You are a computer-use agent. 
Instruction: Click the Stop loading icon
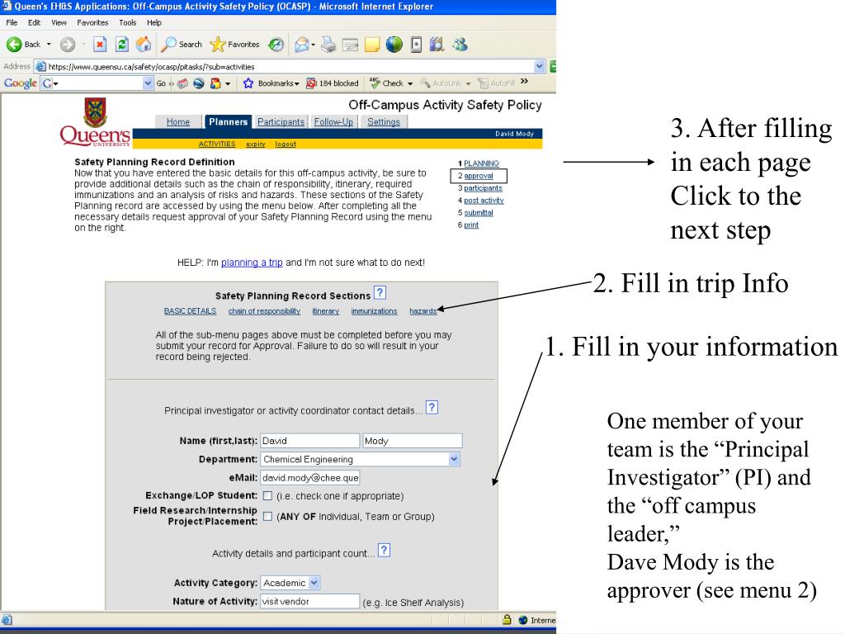point(100,45)
